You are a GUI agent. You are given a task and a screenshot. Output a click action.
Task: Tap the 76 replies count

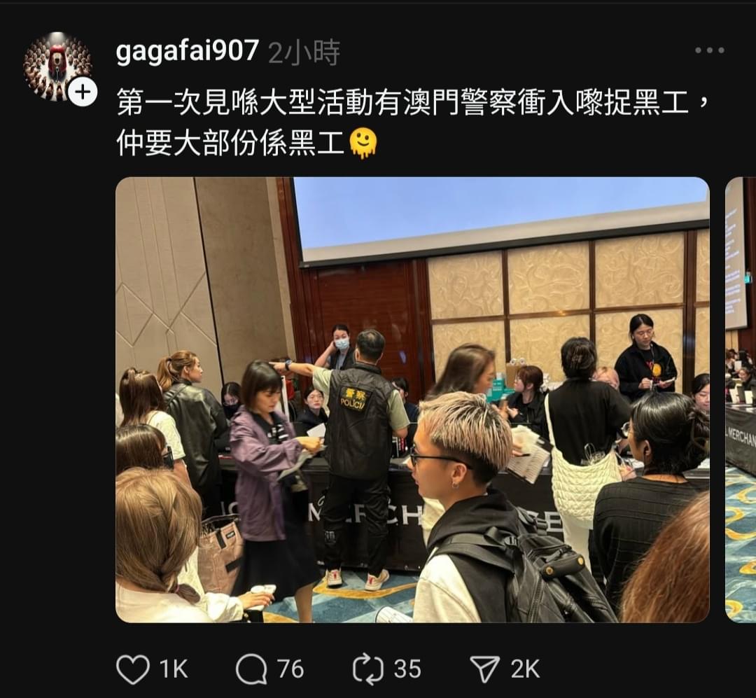point(290,669)
